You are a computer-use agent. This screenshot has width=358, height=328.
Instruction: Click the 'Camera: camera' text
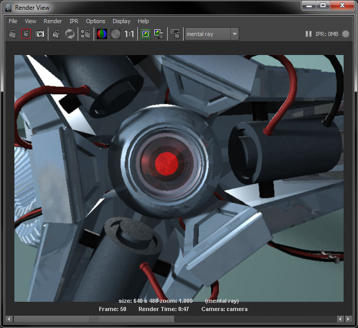(224, 309)
